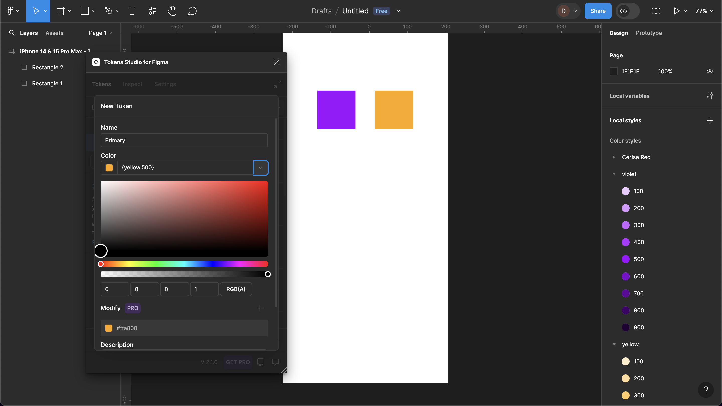Screen dimensions: 722x406
Task: Switch to the Assets tab
Action: tap(54, 33)
